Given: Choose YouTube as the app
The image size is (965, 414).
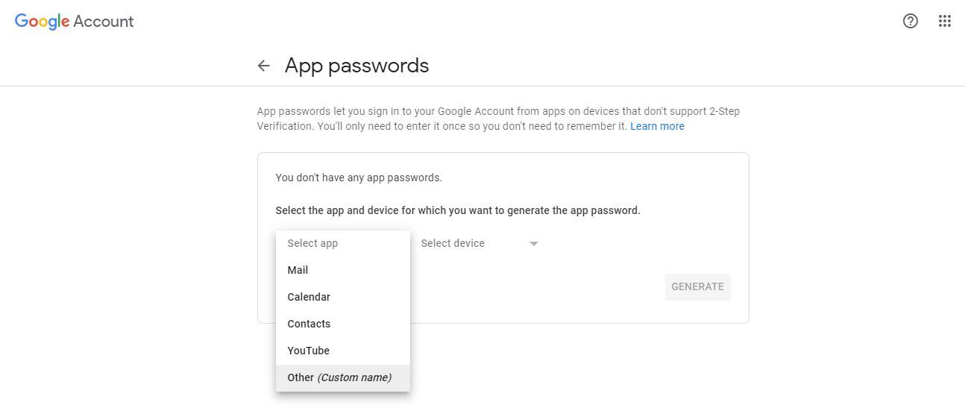Looking at the screenshot, I should (x=308, y=351).
